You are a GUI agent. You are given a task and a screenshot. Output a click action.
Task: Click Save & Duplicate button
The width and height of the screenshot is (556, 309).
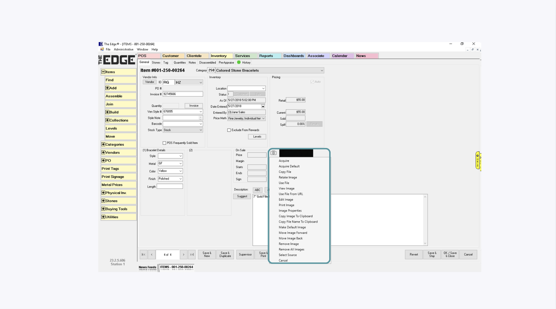(x=225, y=254)
